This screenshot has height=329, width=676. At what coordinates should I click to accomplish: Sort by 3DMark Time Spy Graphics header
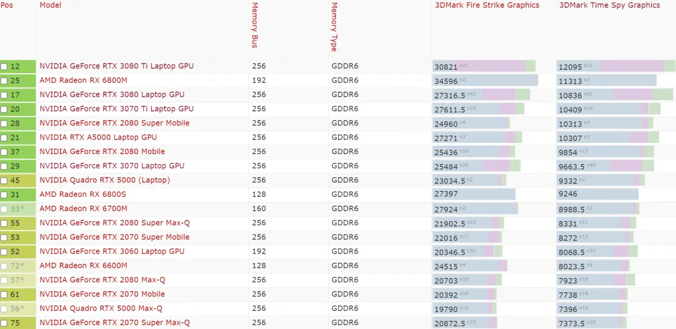click(x=610, y=5)
